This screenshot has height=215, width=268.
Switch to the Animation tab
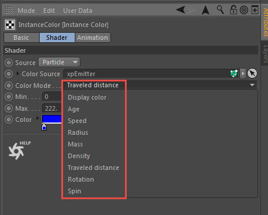pyautogui.click(x=93, y=37)
